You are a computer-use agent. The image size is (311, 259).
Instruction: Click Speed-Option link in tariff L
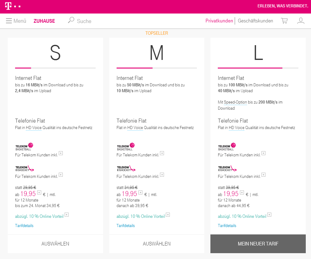click(x=235, y=102)
